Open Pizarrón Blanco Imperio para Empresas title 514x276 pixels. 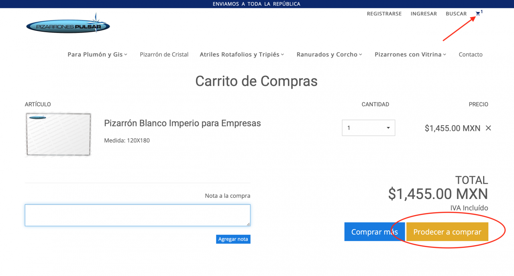pyautogui.click(x=182, y=123)
